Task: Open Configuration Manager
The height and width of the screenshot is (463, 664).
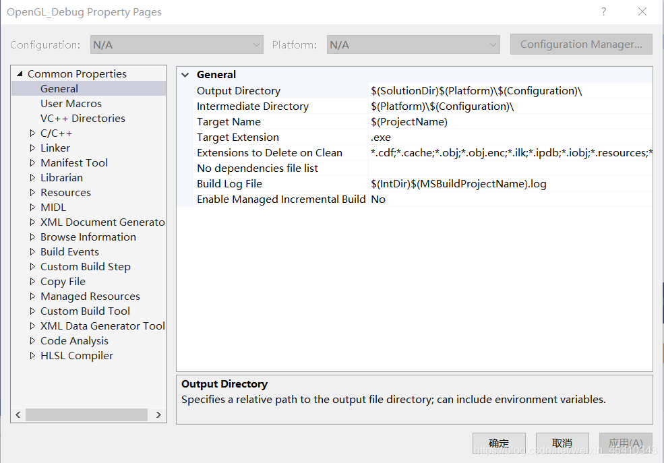Action: click(581, 44)
